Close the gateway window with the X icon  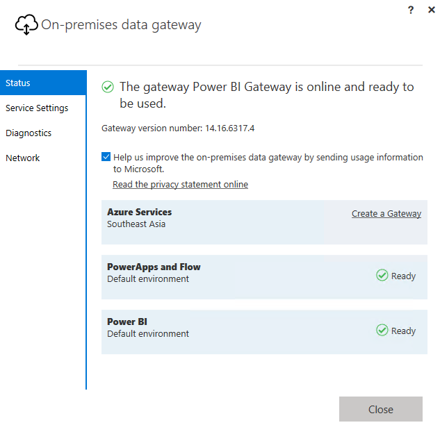point(431,10)
